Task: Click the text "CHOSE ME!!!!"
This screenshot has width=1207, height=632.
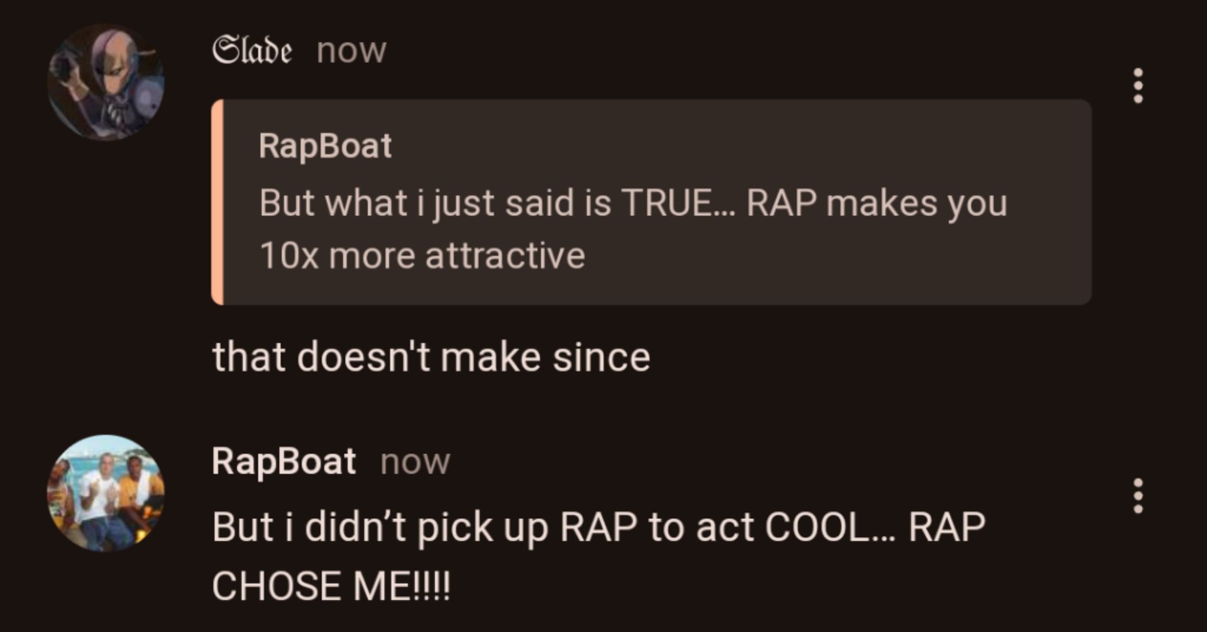Action: point(331,586)
